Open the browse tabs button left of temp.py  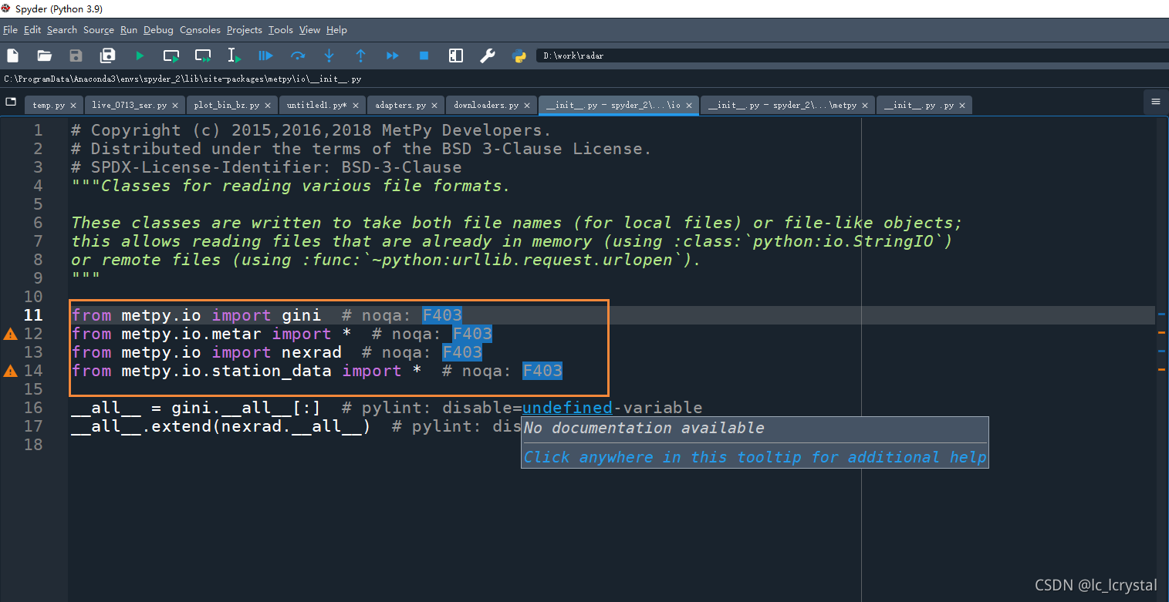[x=11, y=102]
